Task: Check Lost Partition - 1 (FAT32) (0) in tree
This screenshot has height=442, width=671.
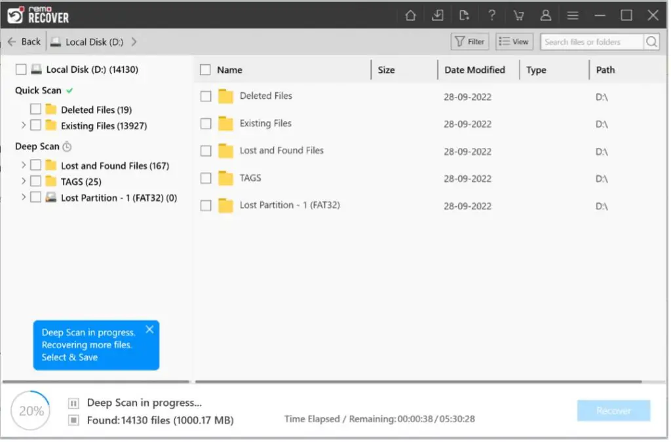Action: (x=36, y=198)
